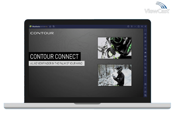The width and height of the screenshot is (173, 119).
Task: Click the Android home sidebar icon
Action: tap(145, 92)
